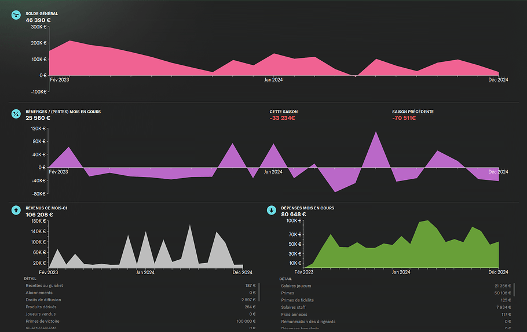Click the Bénéfices / (Pertes) percent icon

16,114
